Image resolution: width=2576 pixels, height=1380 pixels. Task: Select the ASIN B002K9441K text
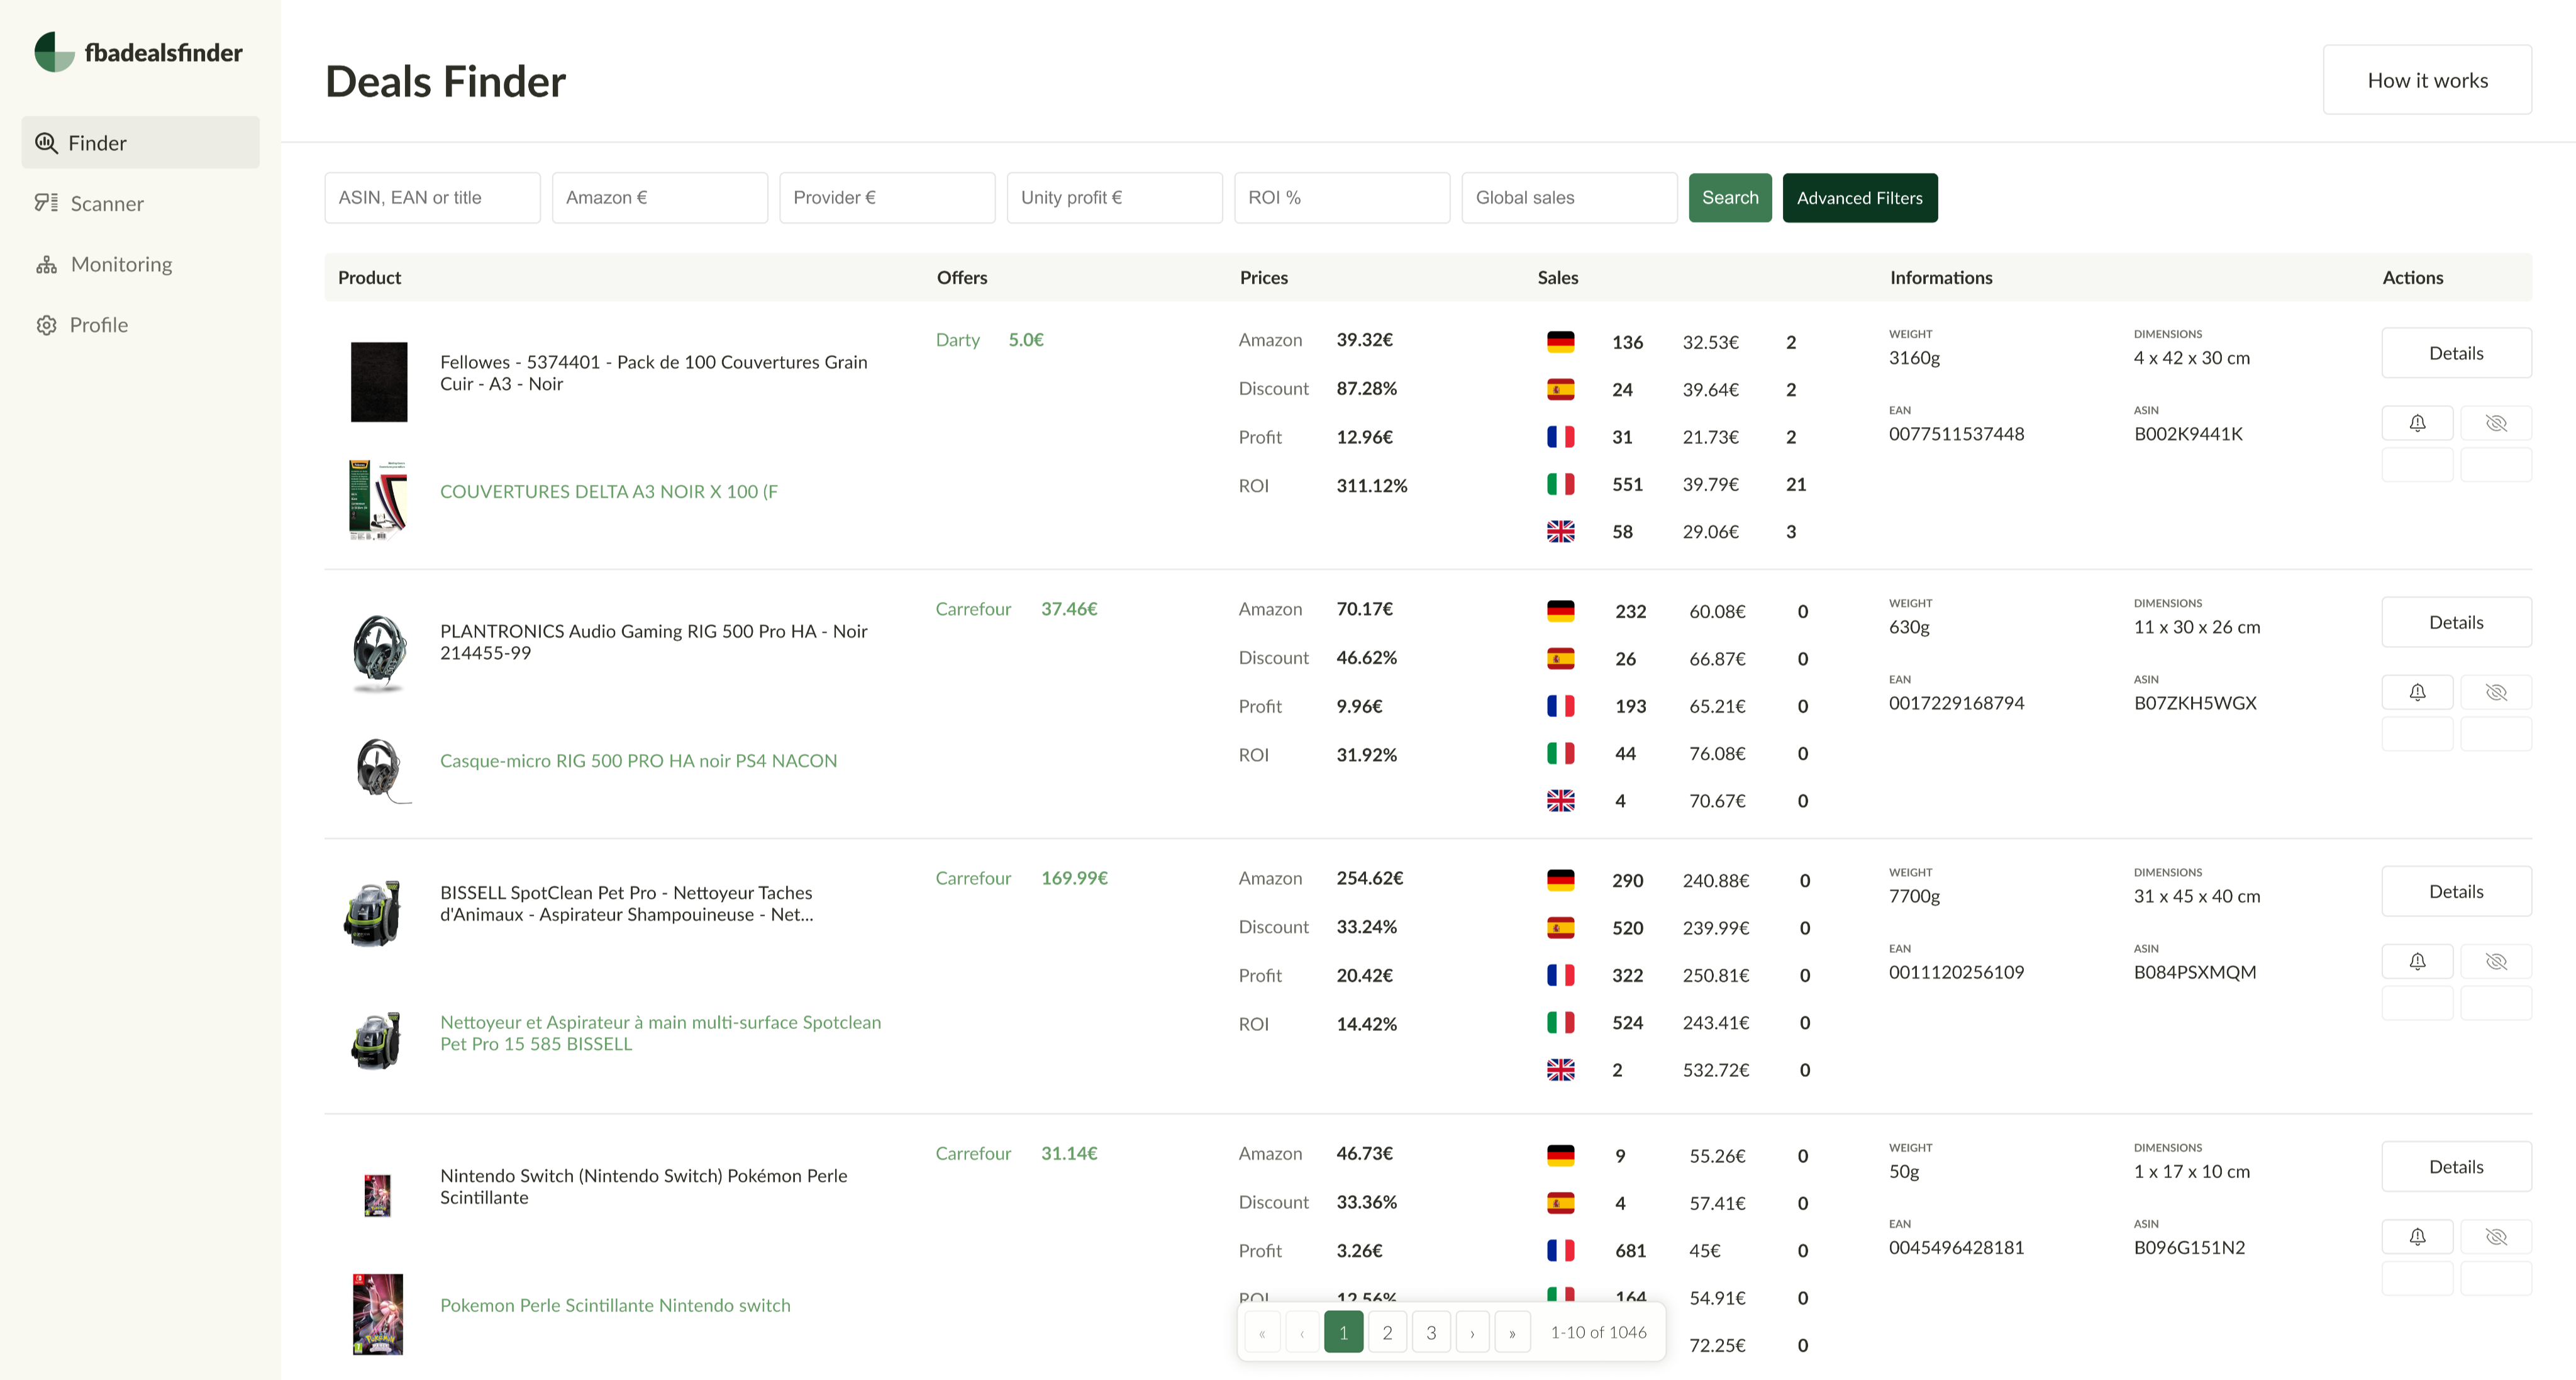[x=2188, y=434]
